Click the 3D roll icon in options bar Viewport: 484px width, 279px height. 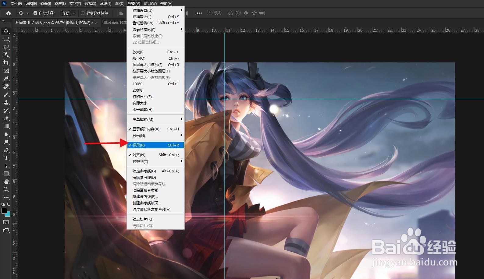(238, 13)
